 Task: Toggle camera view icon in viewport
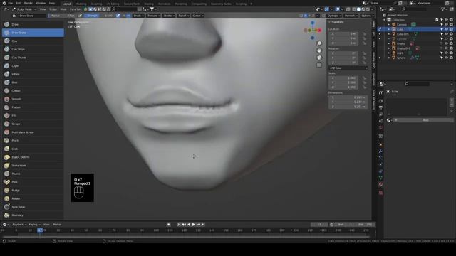pos(319,58)
